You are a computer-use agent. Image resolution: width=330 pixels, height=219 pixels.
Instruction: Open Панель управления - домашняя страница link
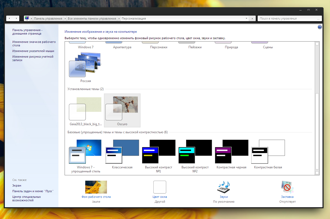tap(27, 32)
